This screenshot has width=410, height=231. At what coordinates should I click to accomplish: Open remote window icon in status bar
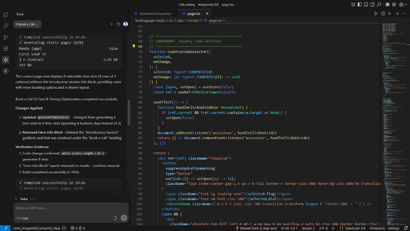tap(6, 228)
